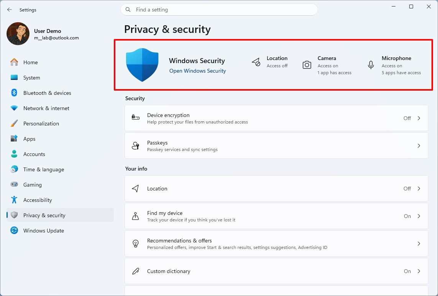Click the Find my device On status
Screen dimensions: 438x296
(x=407, y=216)
